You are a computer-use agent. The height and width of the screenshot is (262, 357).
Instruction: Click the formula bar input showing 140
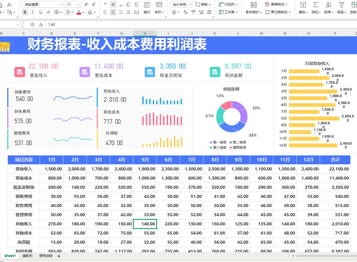202,25
